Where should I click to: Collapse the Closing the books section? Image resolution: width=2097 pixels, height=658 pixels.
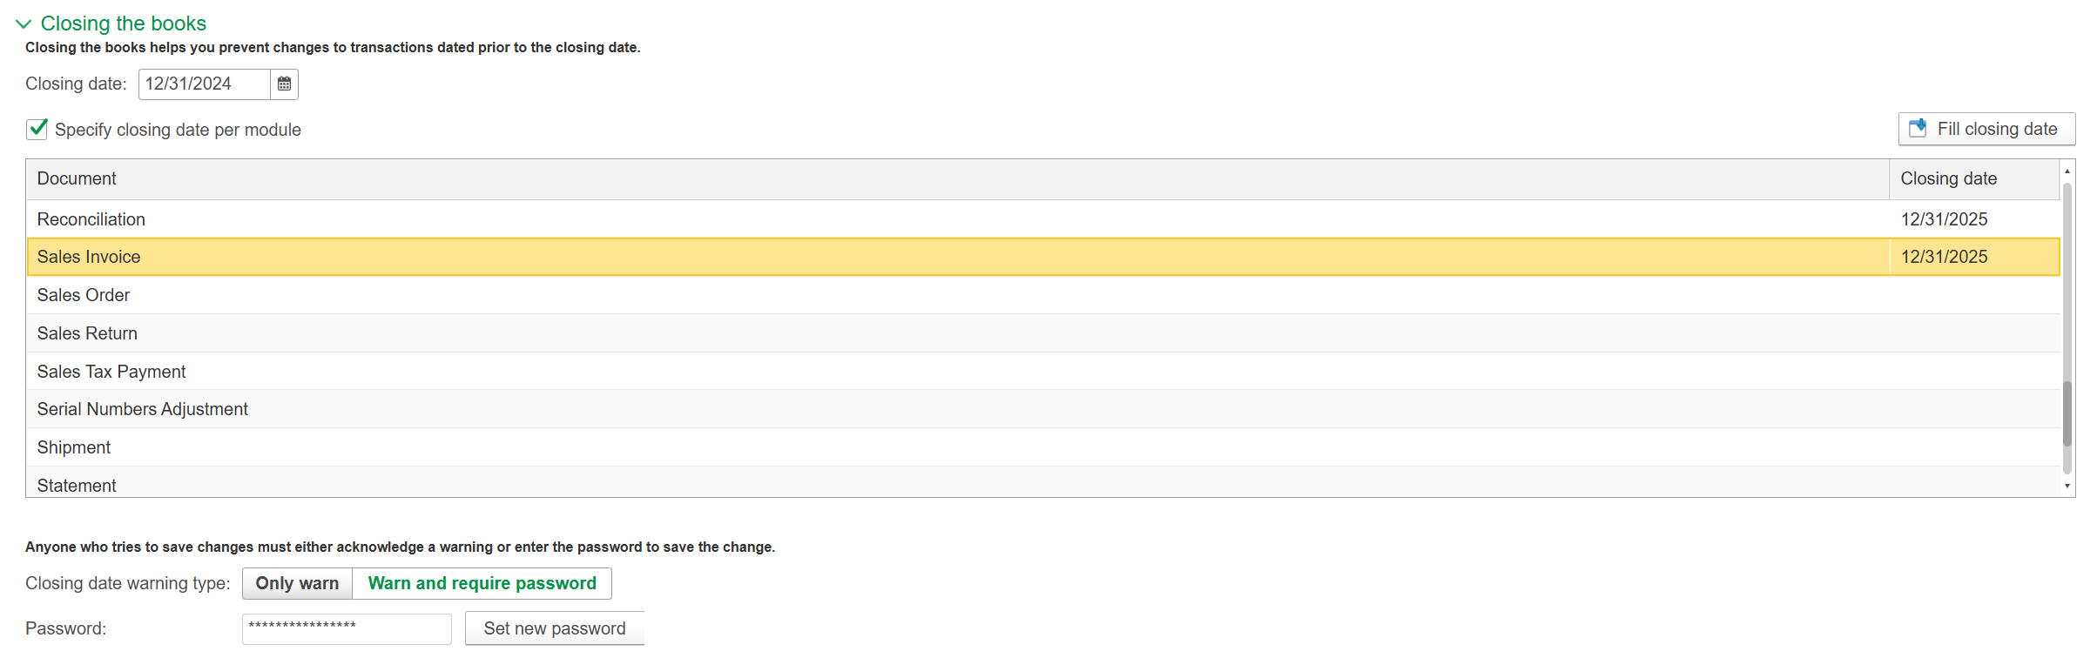tap(24, 23)
